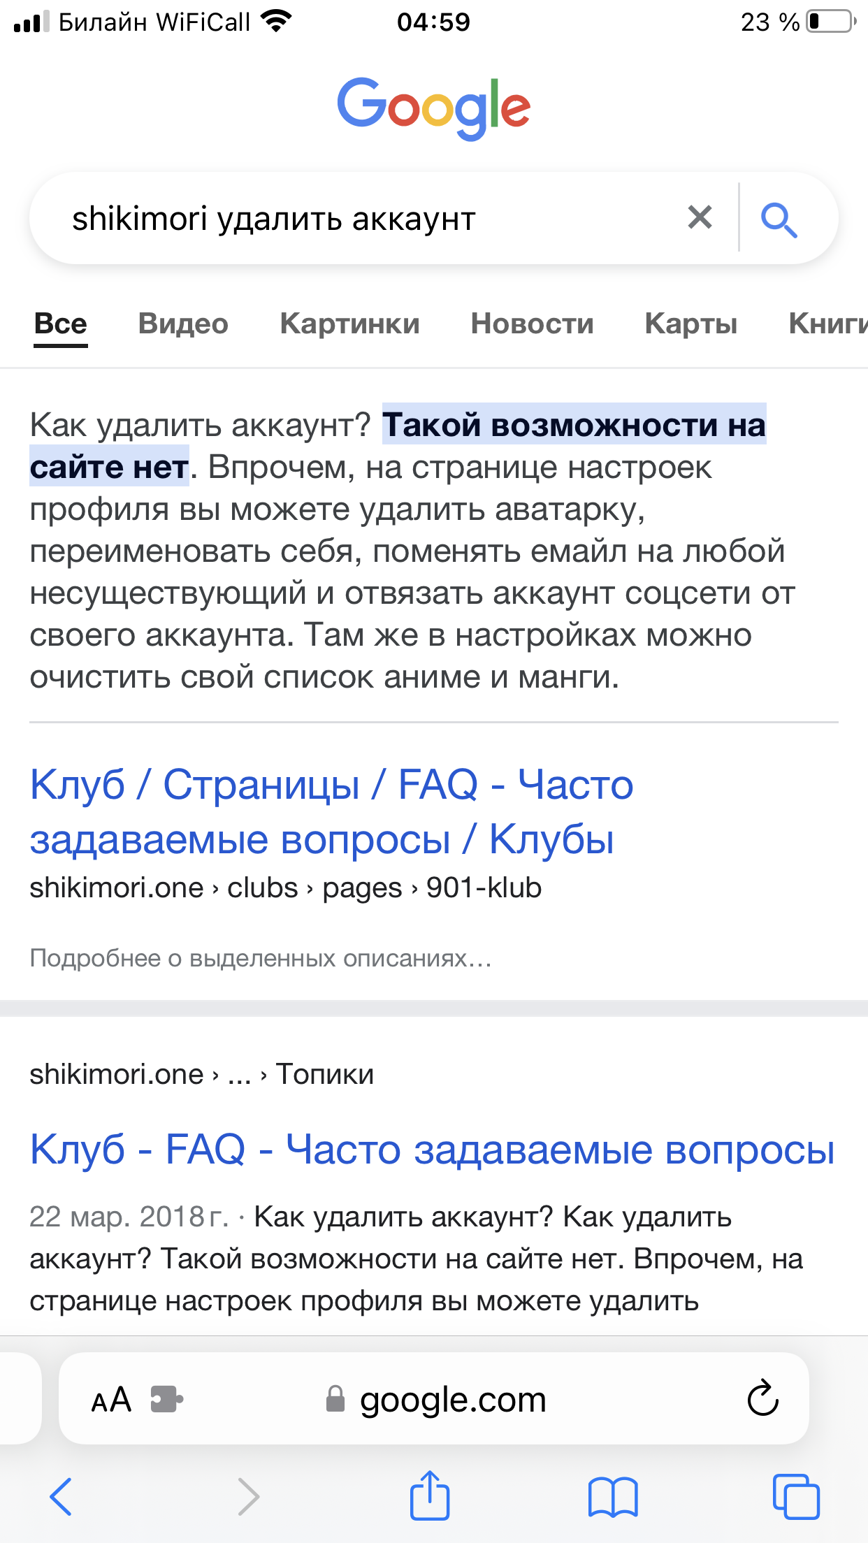
Task: Tap the blue magnifier search icon
Action: tap(779, 219)
